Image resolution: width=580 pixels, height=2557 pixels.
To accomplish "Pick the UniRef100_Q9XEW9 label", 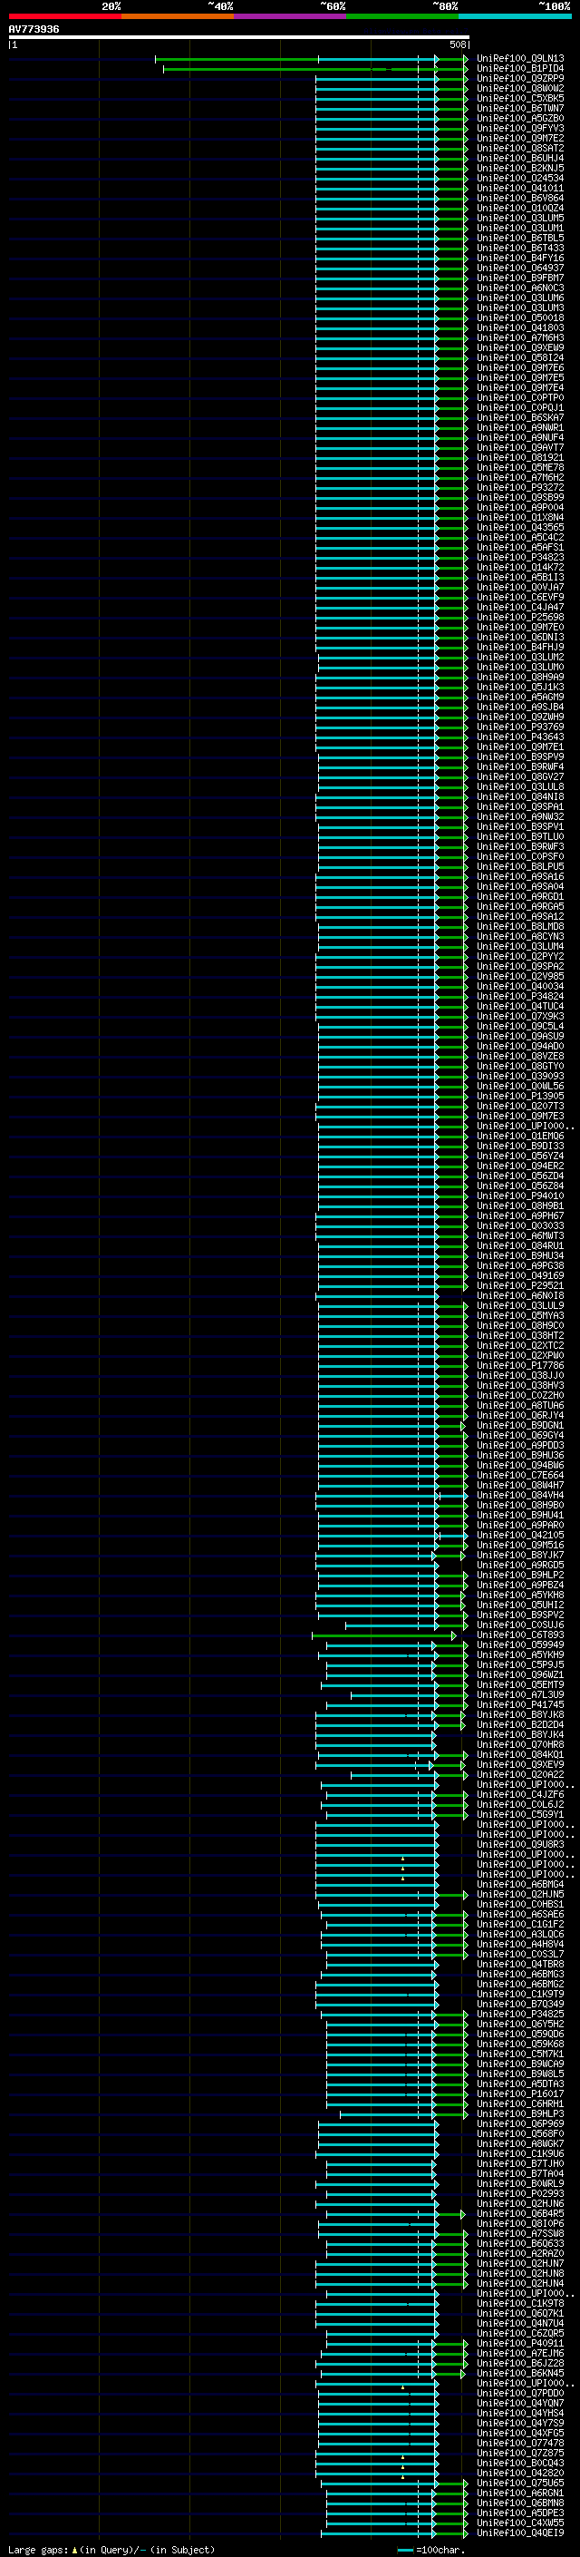I will pyautogui.click(x=520, y=347).
